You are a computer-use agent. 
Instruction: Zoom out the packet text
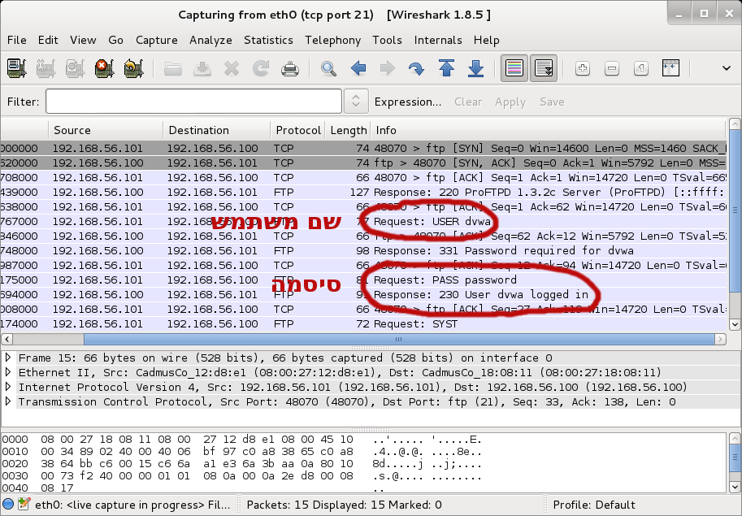coord(612,68)
